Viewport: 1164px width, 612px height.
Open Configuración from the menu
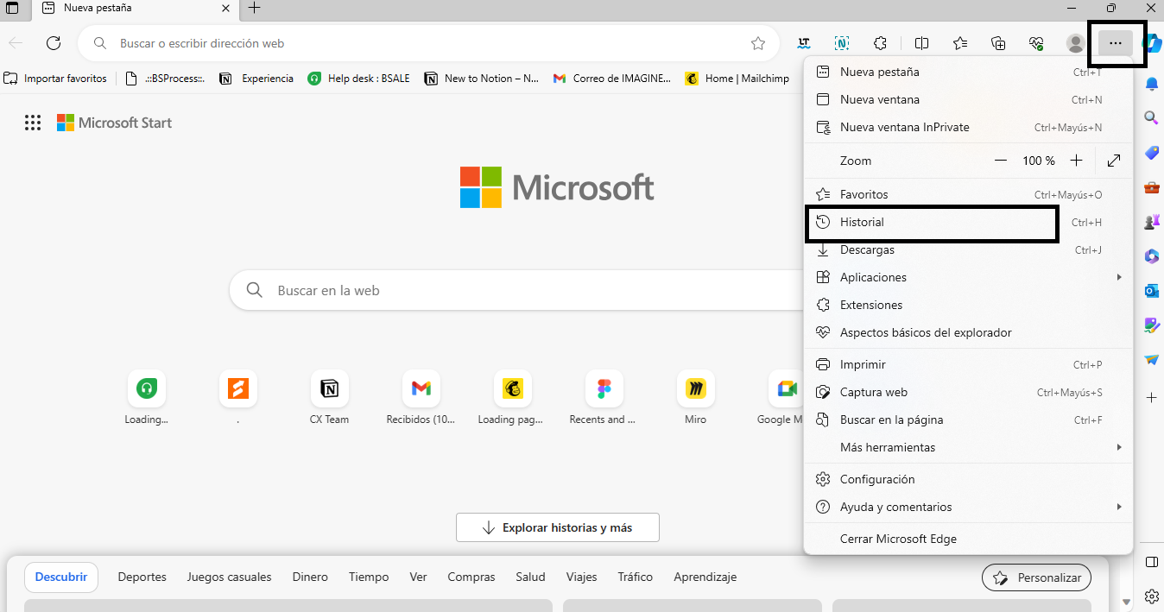pyautogui.click(x=968, y=479)
